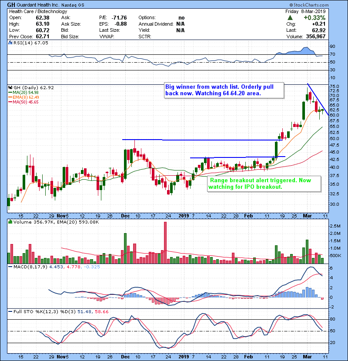348x361 pixels.
Task: Click the 'Nasdaq GS' exchange label
Action: pyautogui.click(x=73, y=5)
